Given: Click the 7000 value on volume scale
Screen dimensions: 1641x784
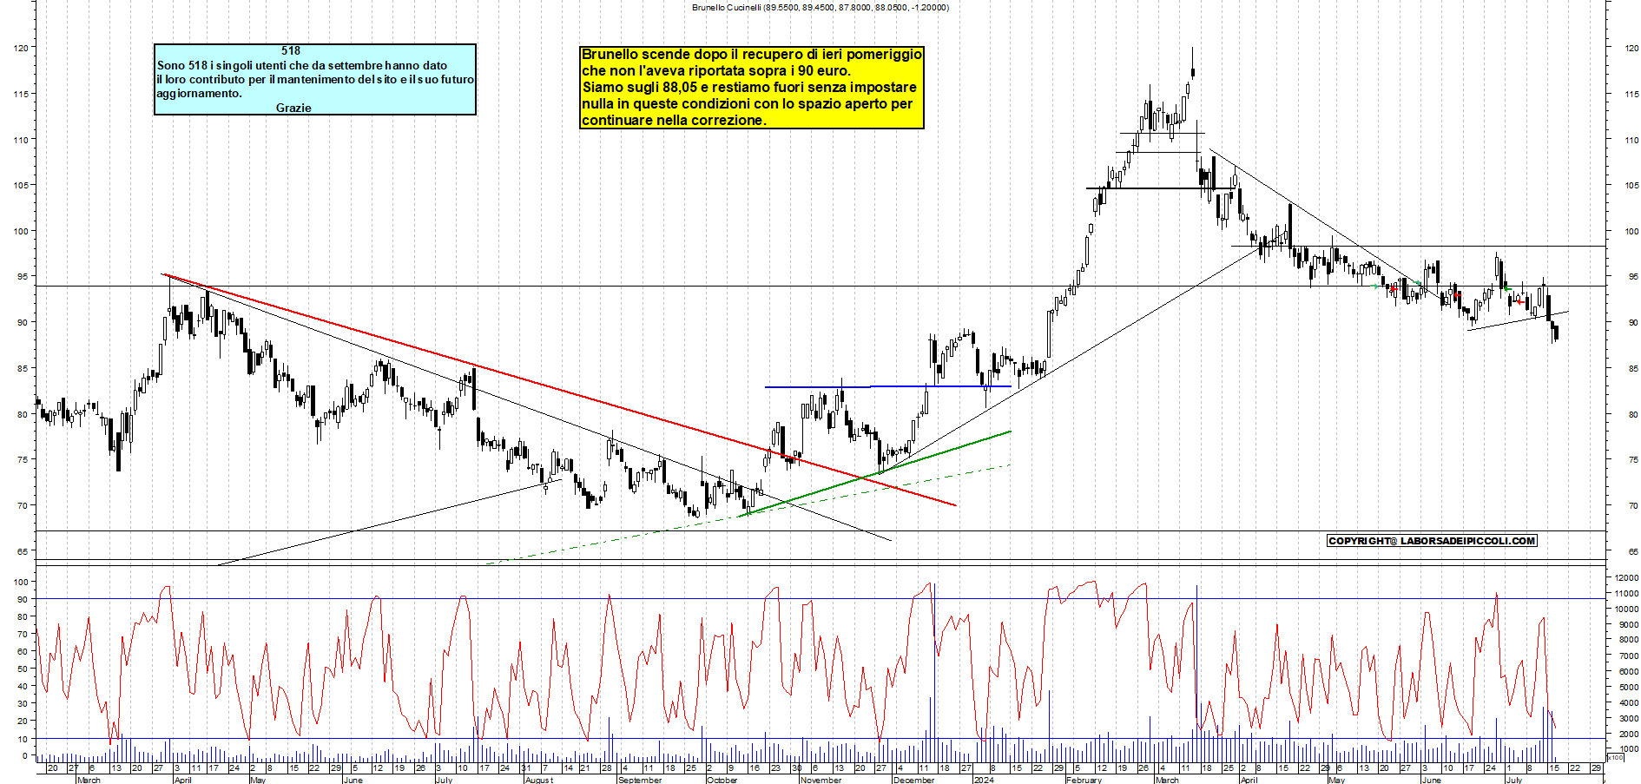Looking at the screenshot, I should tap(1629, 656).
